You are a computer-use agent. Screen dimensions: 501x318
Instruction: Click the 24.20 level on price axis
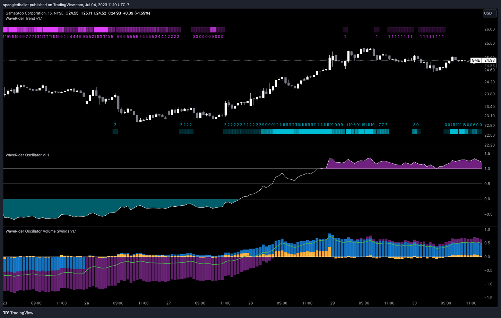tap(489, 82)
